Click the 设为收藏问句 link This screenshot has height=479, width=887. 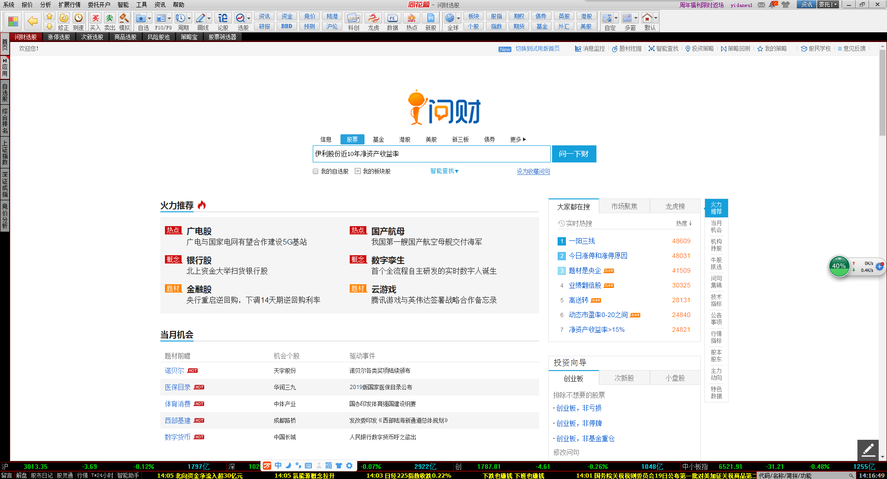pos(533,171)
